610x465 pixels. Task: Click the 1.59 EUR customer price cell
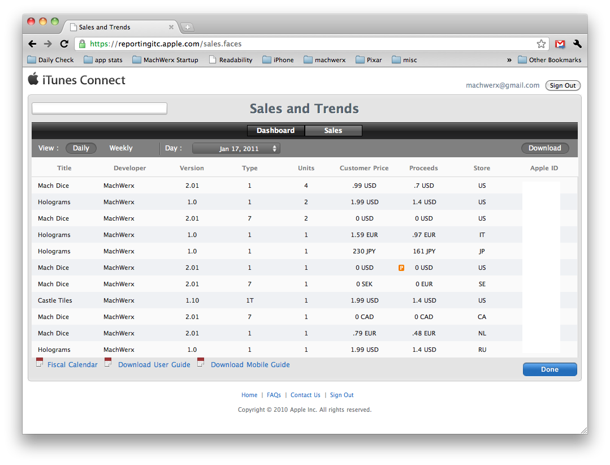point(364,235)
